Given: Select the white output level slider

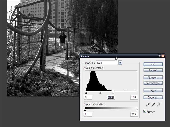Looking at the screenshot, I should (137, 110).
